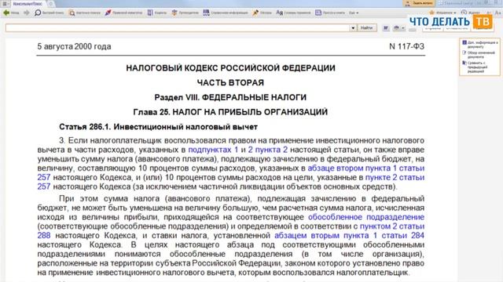Viewport: 503px width, 282px height.
Task: Open Карточка поиска search card
Action: [x=85, y=13]
